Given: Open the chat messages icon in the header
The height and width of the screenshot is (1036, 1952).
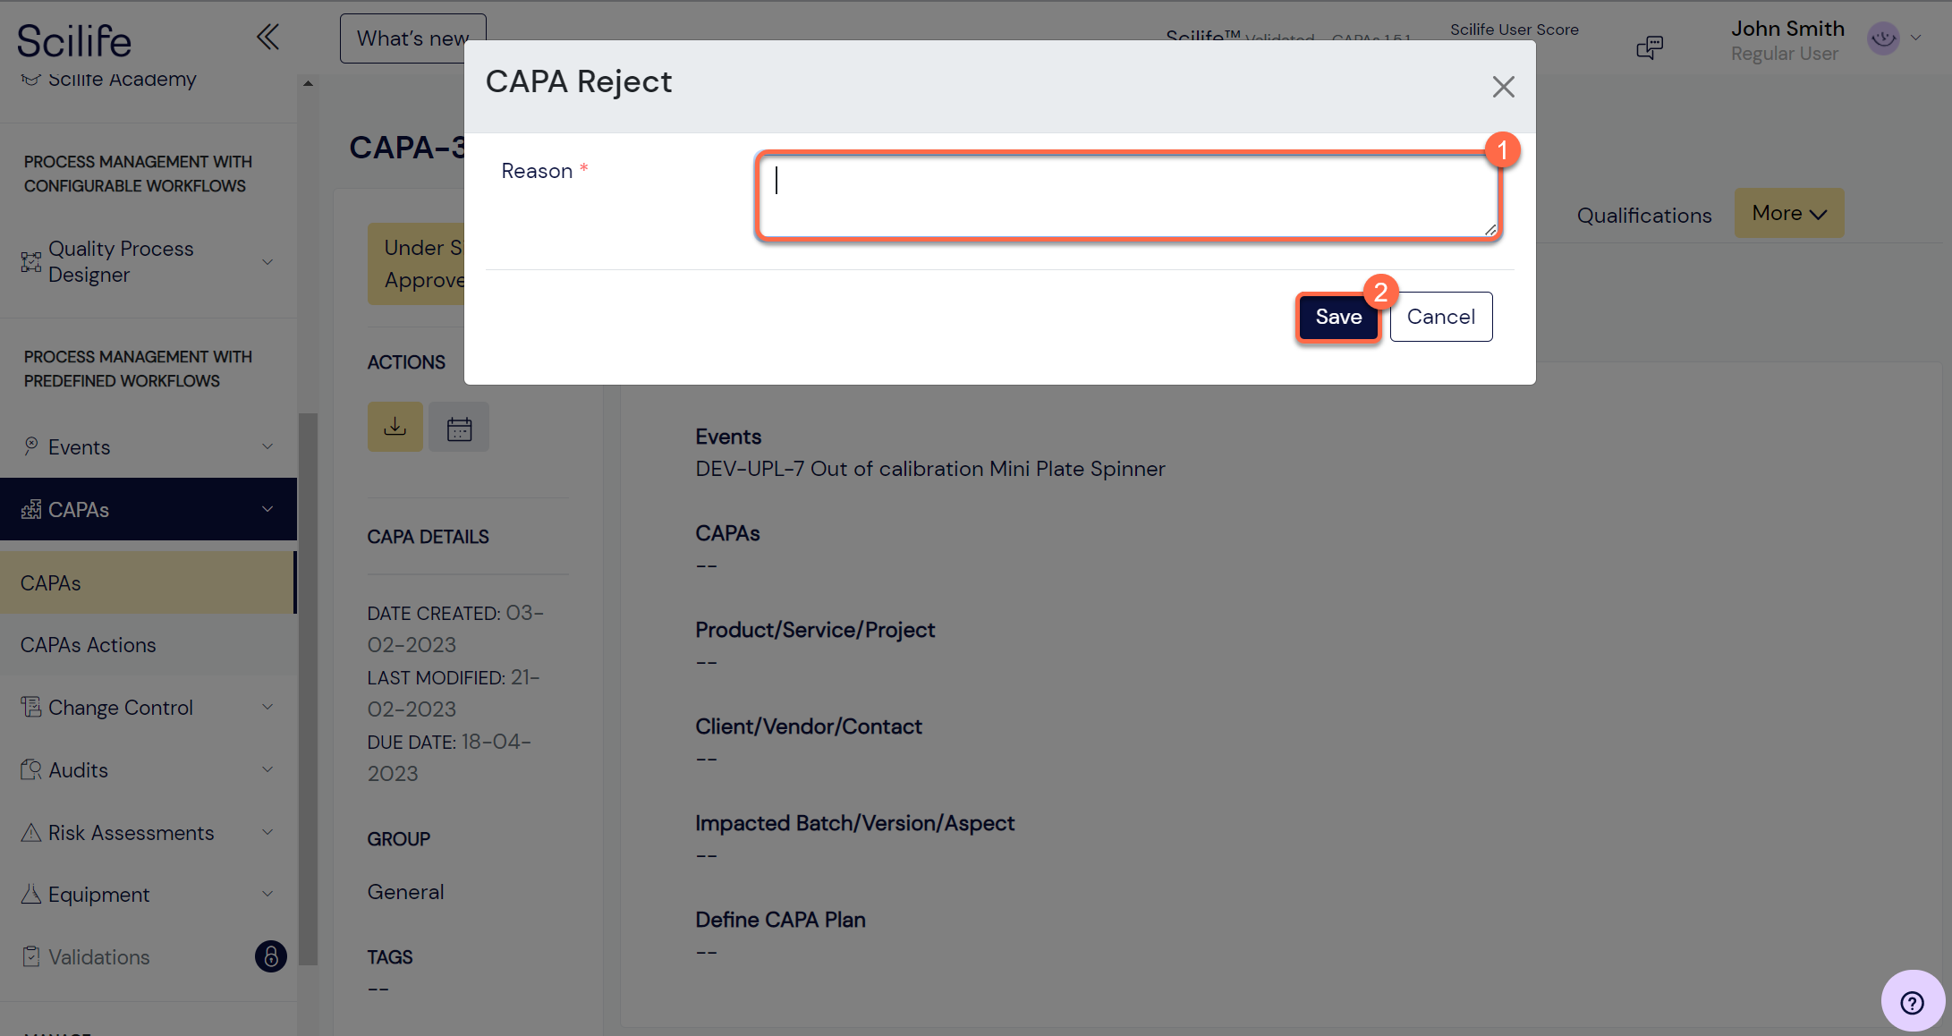Looking at the screenshot, I should (1650, 47).
